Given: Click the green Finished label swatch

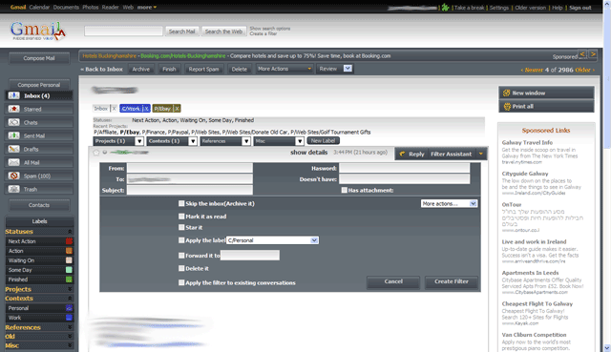Looking at the screenshot, I should (69, 280).
